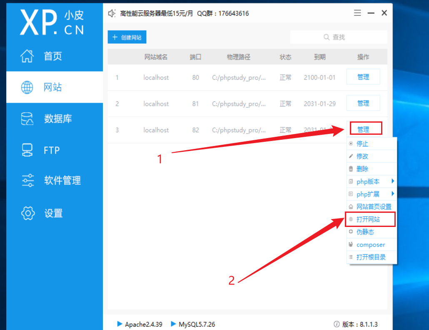The height and width of the screenshot is (330, 429).
Task: Click the list icon beside 打开根目录
Action: click(x=351, y=257)
